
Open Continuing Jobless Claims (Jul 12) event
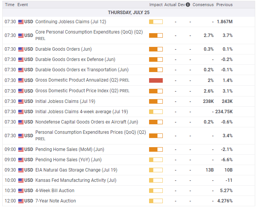tap(71, 22)
